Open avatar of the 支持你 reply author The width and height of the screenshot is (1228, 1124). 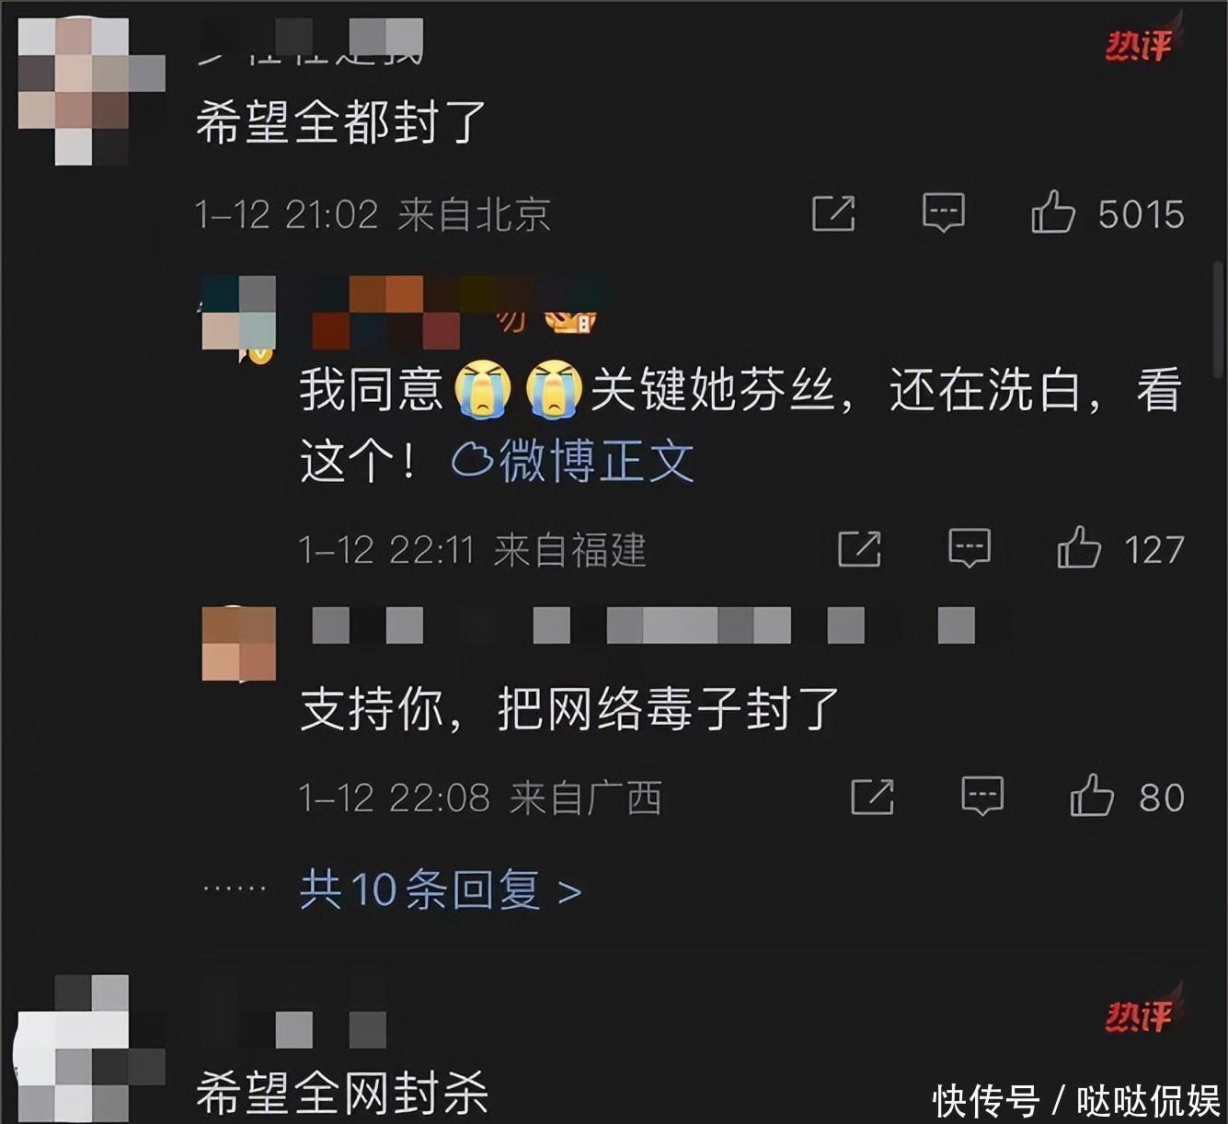[239, 644]
